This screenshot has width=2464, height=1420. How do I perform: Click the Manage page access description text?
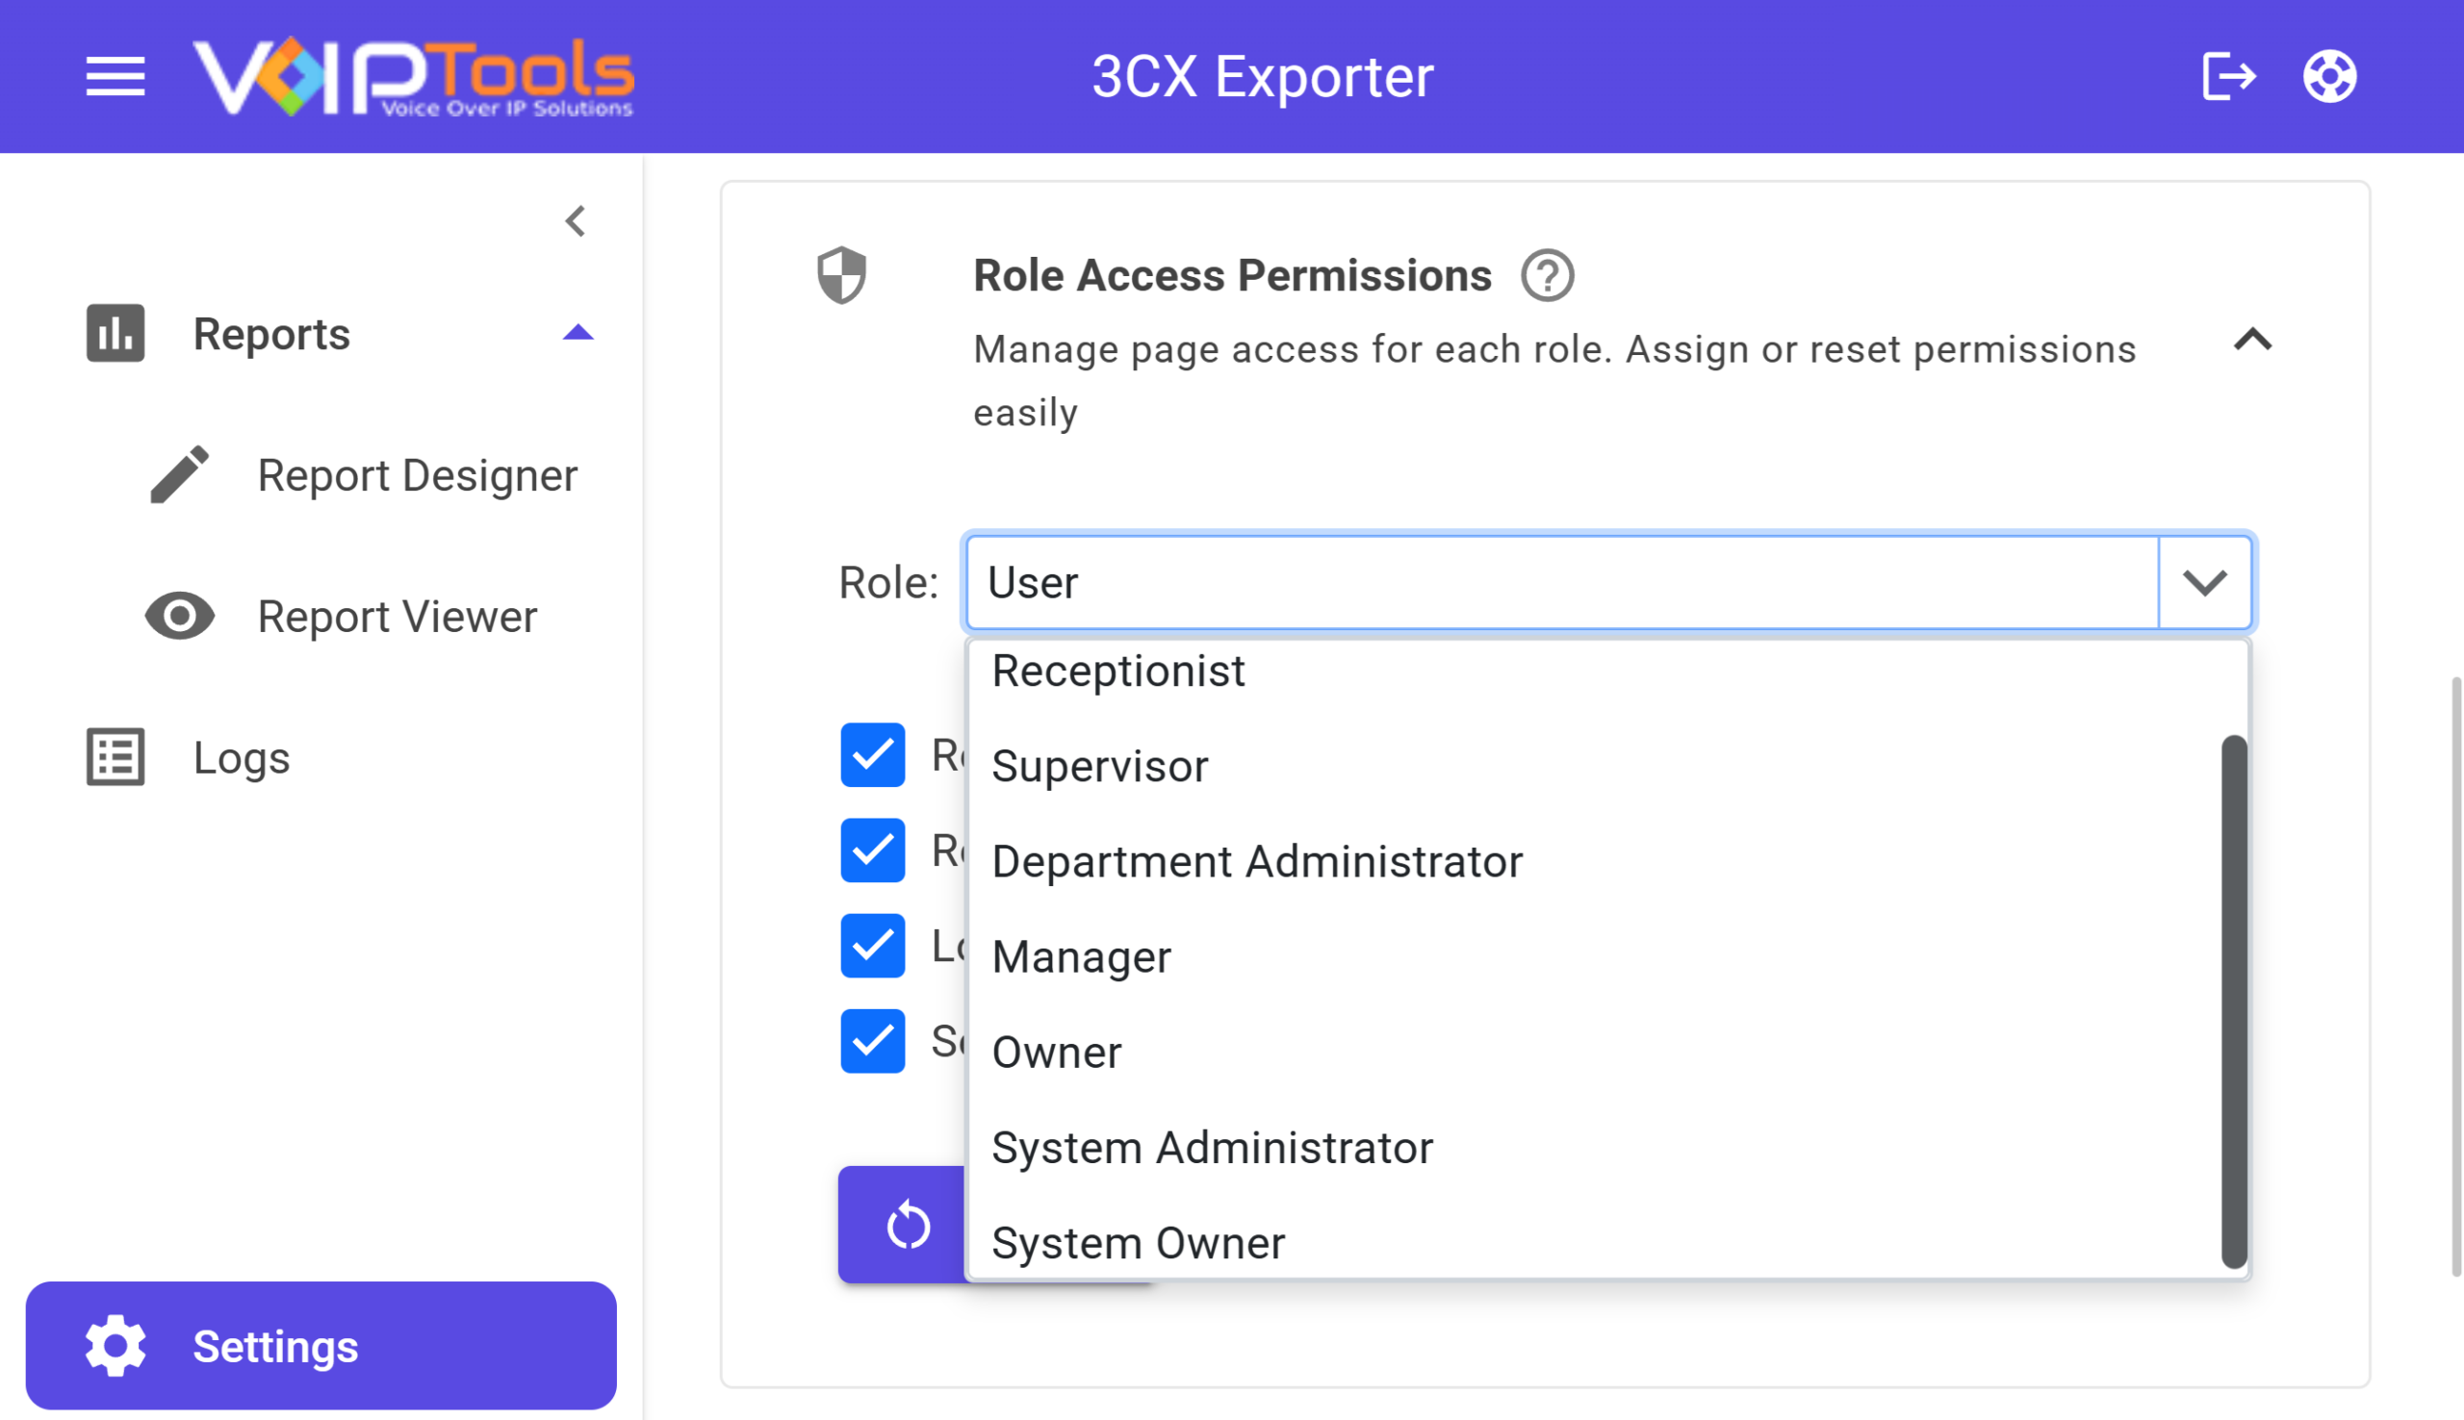tap(1554, 380)
